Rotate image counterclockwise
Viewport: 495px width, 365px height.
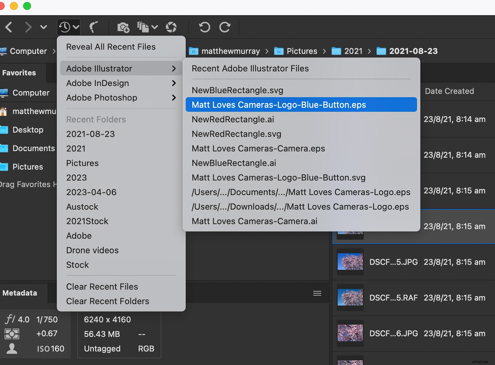[x=204, y=27]
